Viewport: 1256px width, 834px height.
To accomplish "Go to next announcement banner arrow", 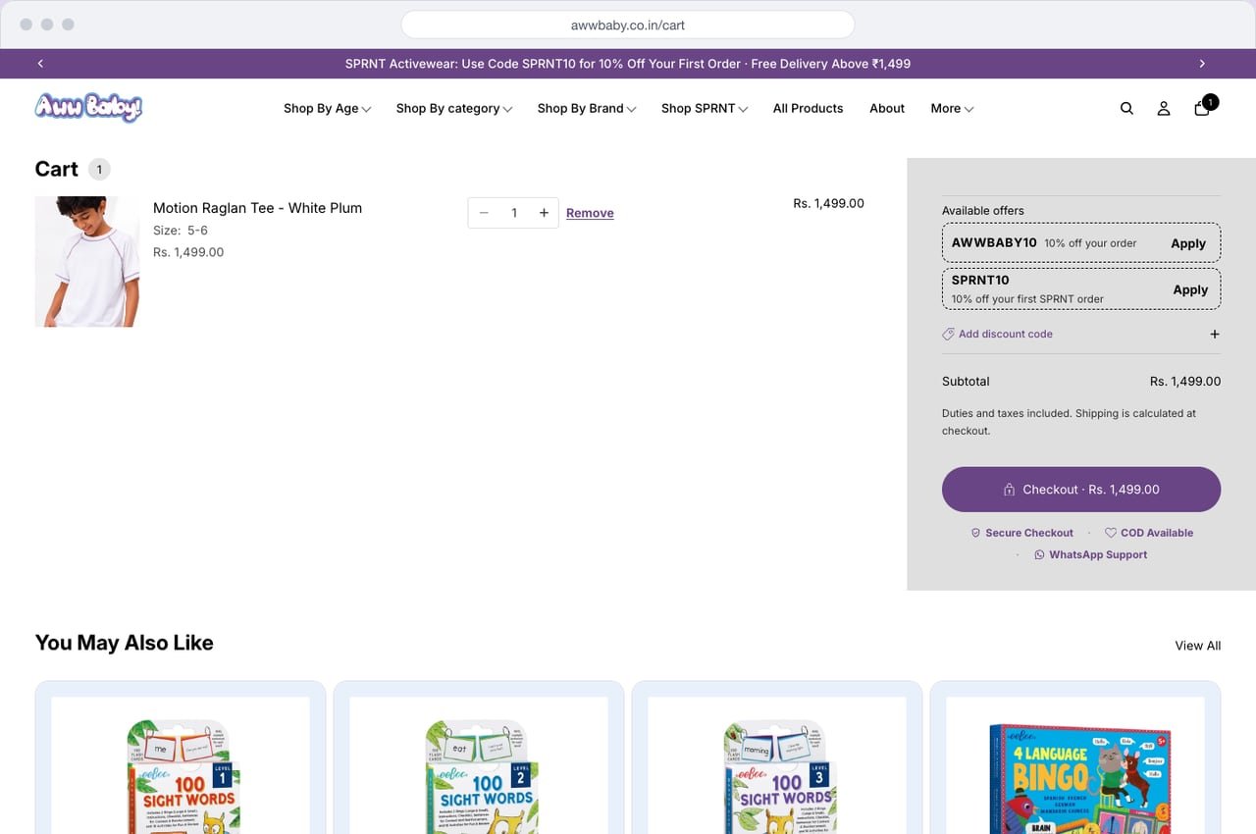I will 1202,64.
